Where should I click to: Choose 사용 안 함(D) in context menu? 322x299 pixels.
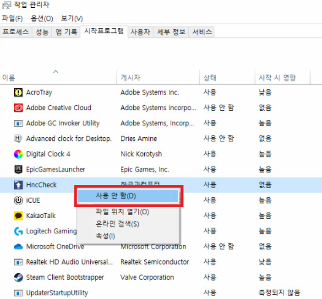tap(128, 196)
